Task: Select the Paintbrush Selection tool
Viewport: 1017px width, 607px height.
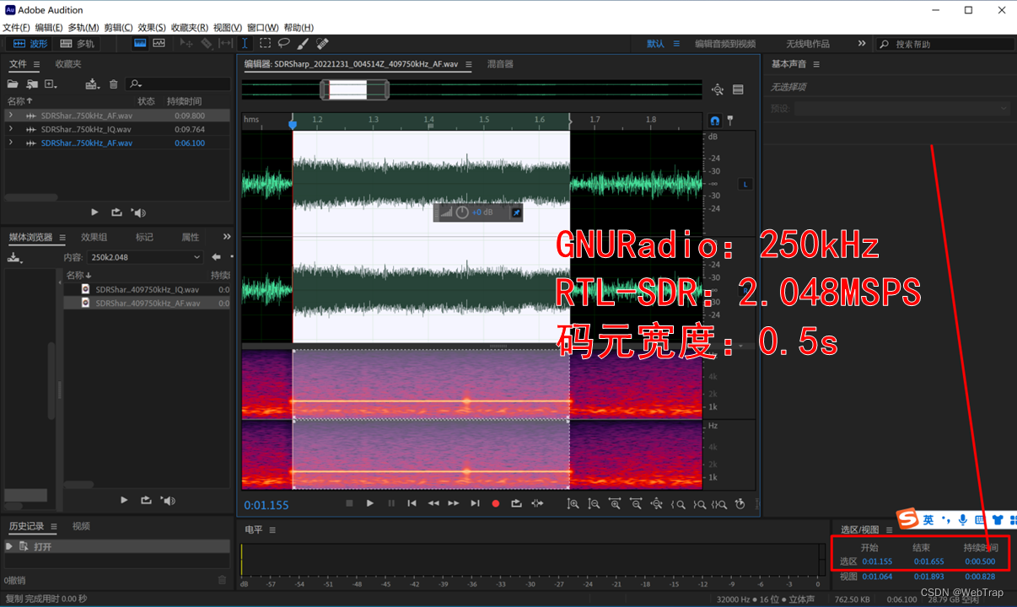Action: [x=303, y=43]
